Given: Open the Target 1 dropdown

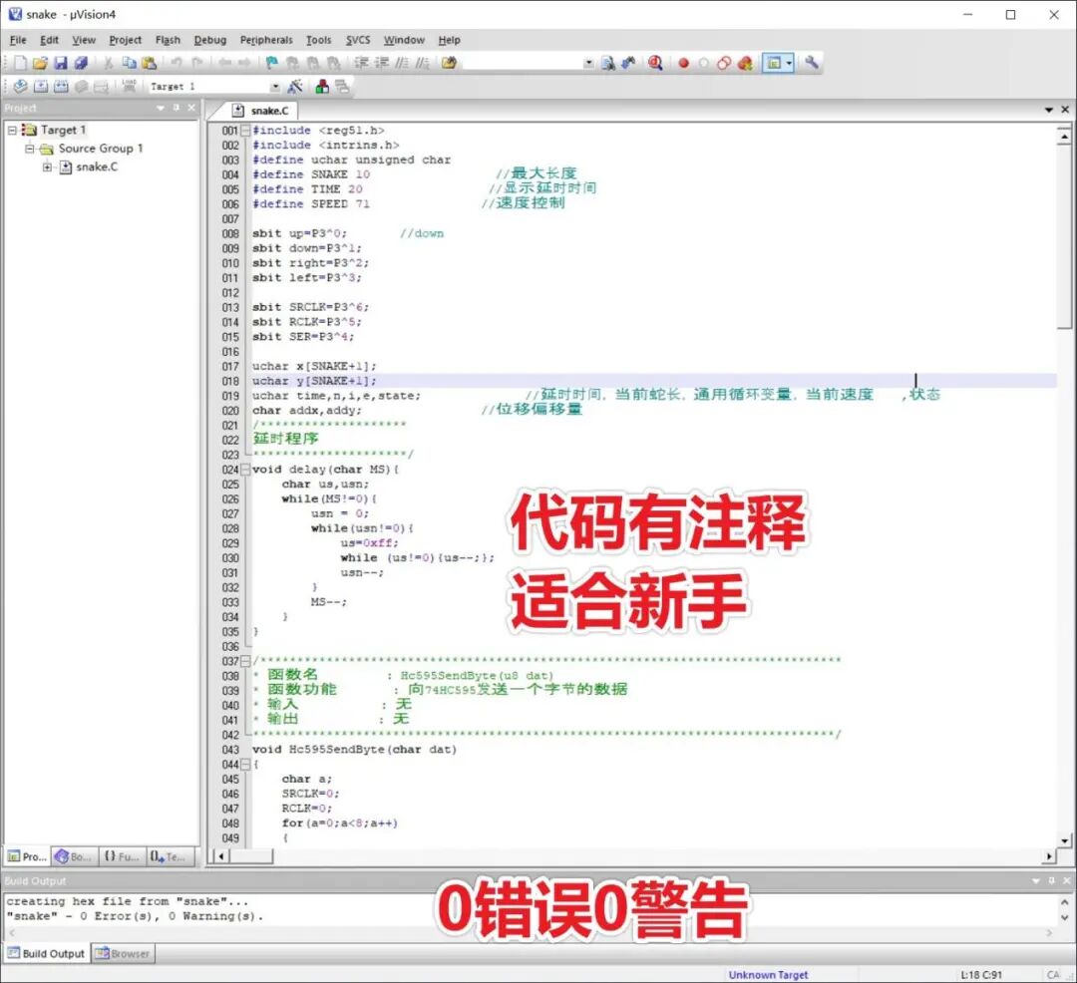Looking at the screenshot, I should pos(275,87).
